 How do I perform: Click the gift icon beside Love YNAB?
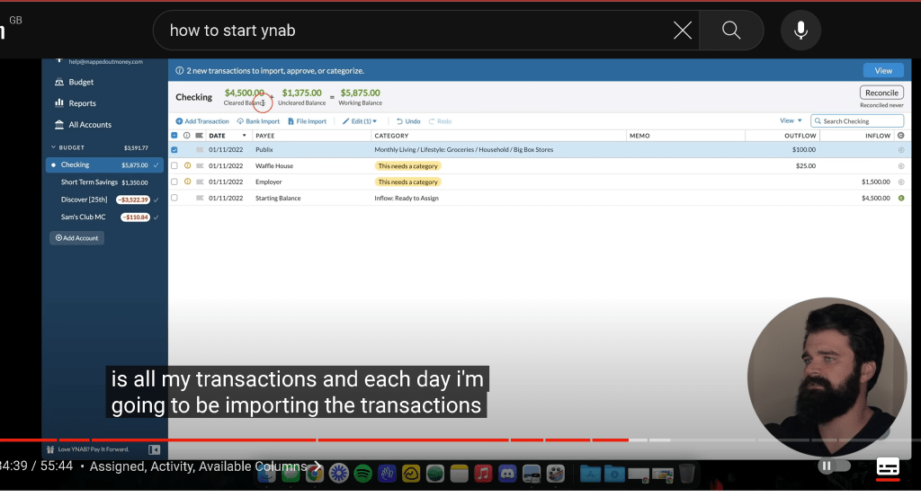point(50,449)
